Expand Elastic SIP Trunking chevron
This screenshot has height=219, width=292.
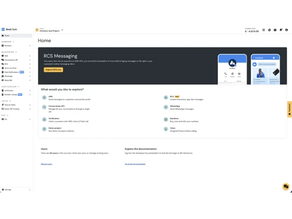(x=30, y=109)
